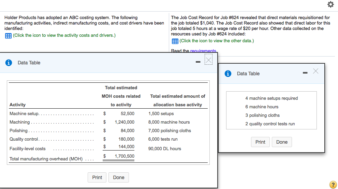The image size is (338, 189).
Task: Click the Facility-level costs row label
Action: pos(28,149)
